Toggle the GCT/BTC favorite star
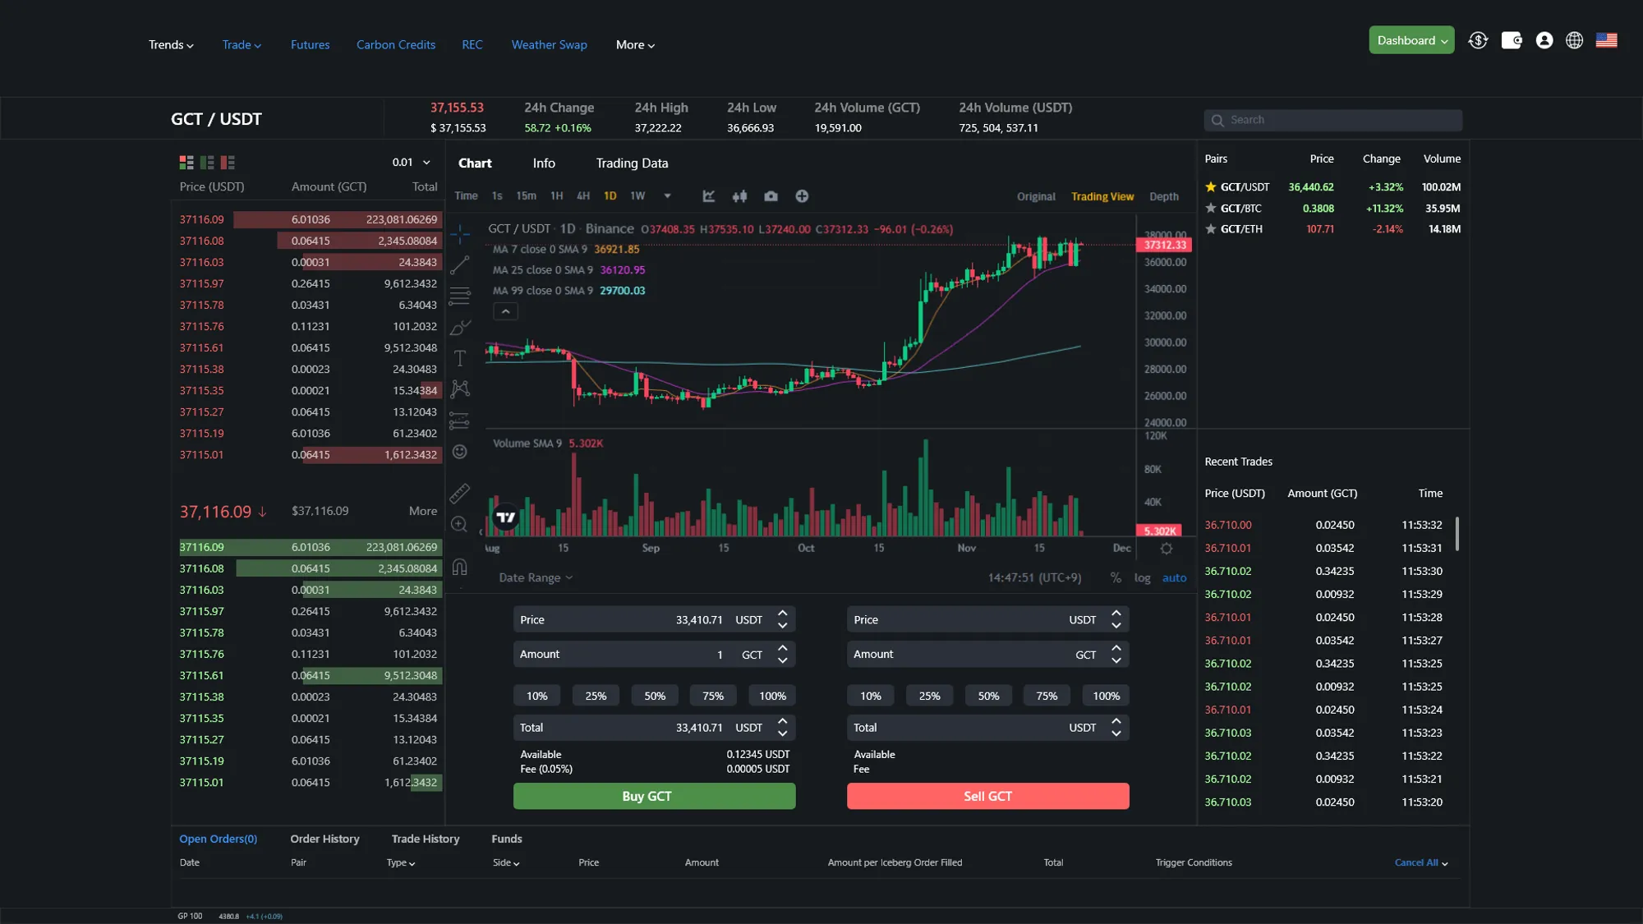The width and height of the screenshot is (1643, 924). pyautogui.click(x=1210, y=209)
